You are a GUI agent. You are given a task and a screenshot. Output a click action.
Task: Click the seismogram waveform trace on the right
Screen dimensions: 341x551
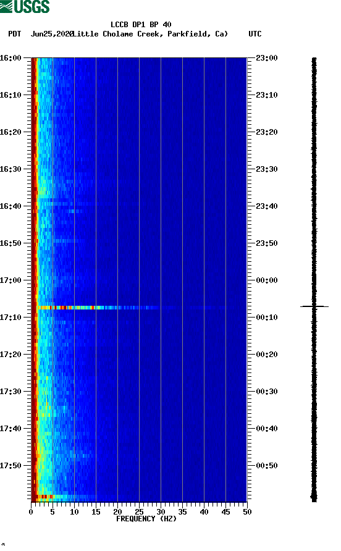click(314, 280)
